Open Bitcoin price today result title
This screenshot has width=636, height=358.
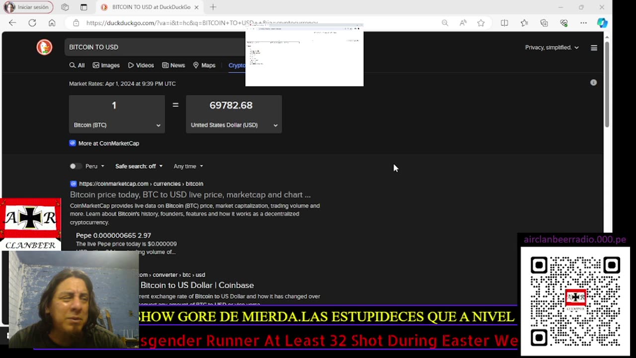tap(190, 194)
